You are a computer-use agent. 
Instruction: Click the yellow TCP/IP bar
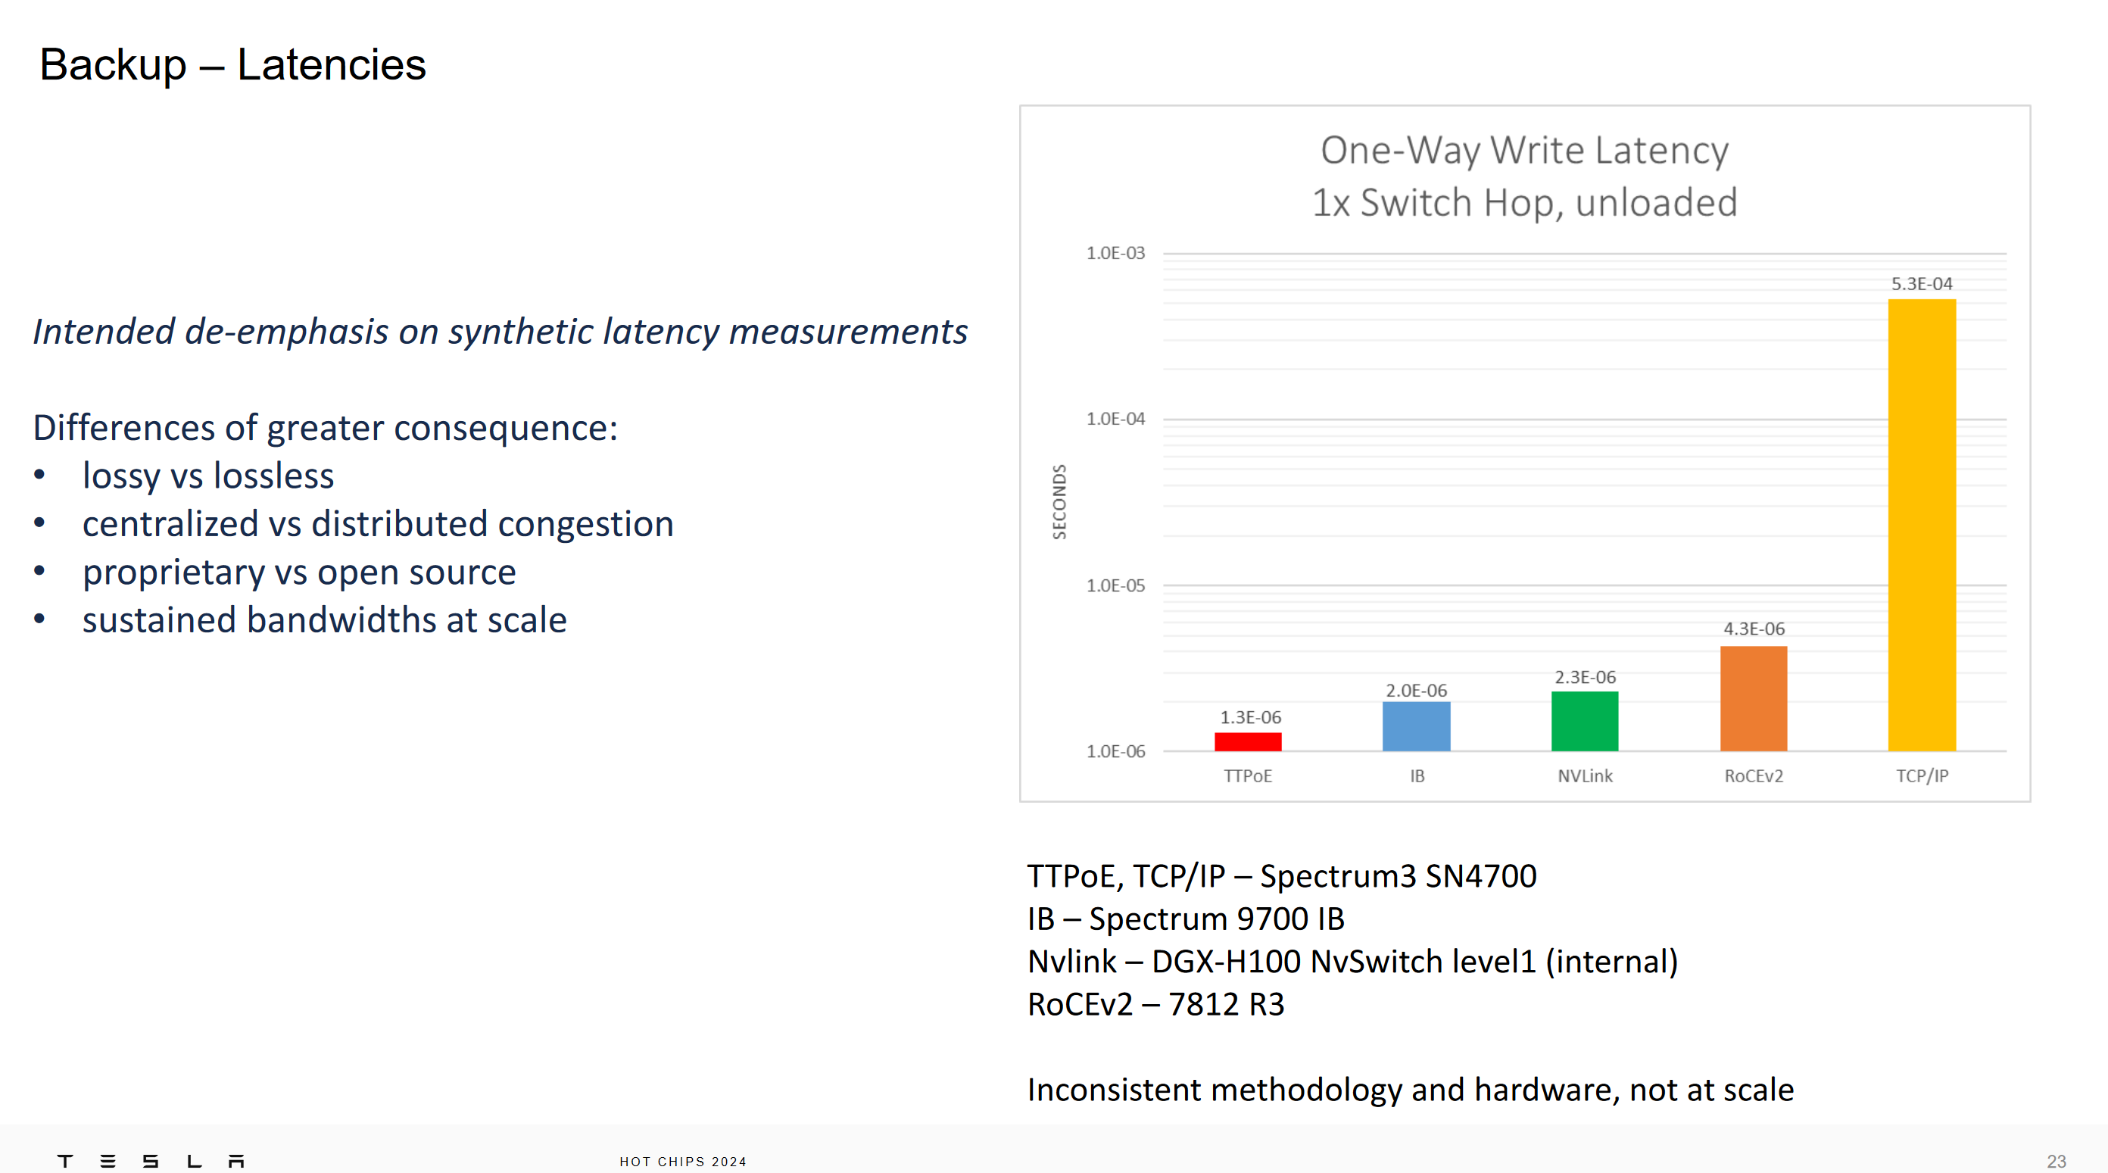point(1922,525)
